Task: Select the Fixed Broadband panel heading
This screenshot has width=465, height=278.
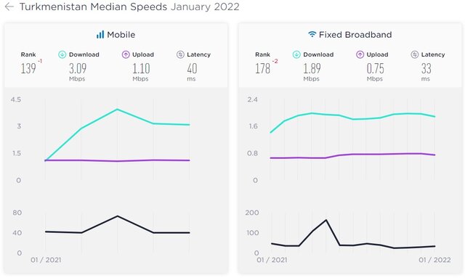Action: [x=350, y=35]
